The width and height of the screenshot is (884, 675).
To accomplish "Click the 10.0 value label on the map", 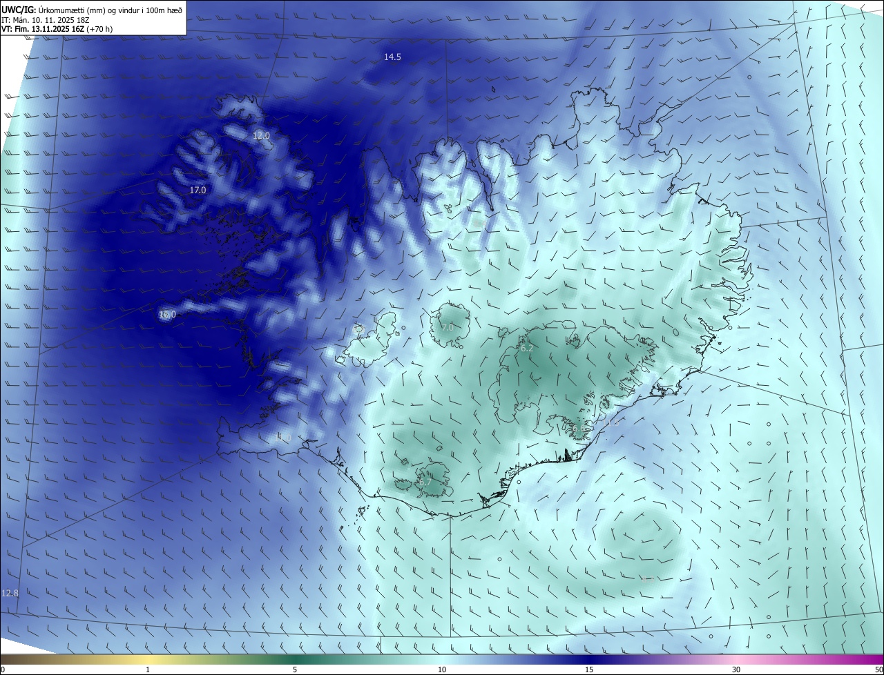I will pyautogui.click(x=167, y=315).
